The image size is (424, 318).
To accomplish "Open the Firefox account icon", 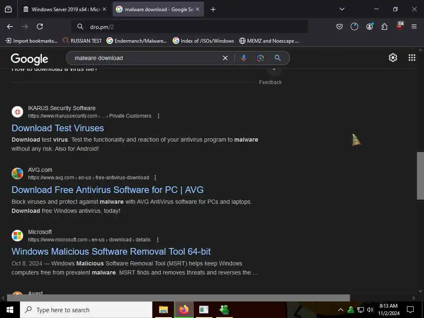I will tap(370, 26).
